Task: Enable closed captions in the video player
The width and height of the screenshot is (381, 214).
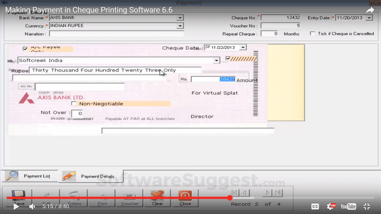Action: click(315, 206)
